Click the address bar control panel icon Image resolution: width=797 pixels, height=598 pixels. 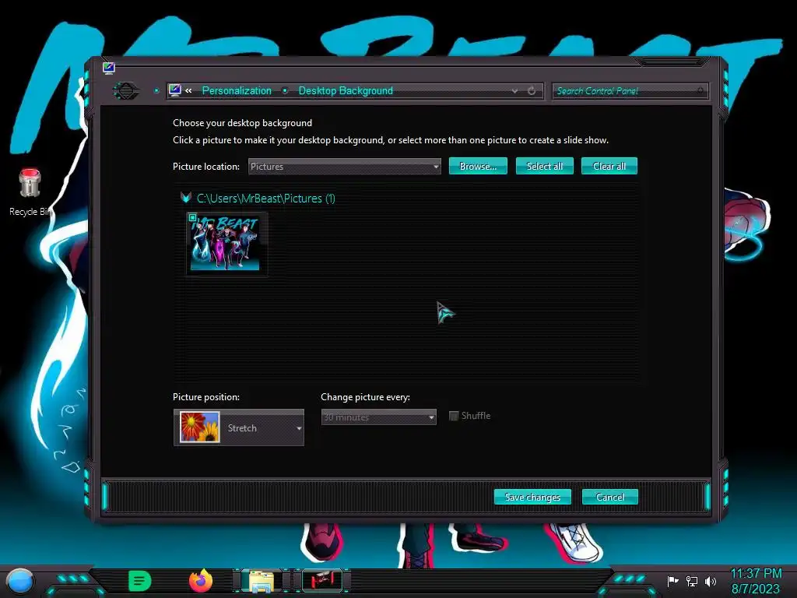pyautogui.click(x=175, y=90)
